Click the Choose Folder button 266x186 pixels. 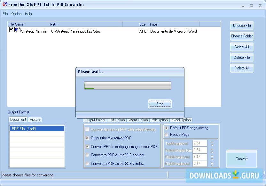242,36
